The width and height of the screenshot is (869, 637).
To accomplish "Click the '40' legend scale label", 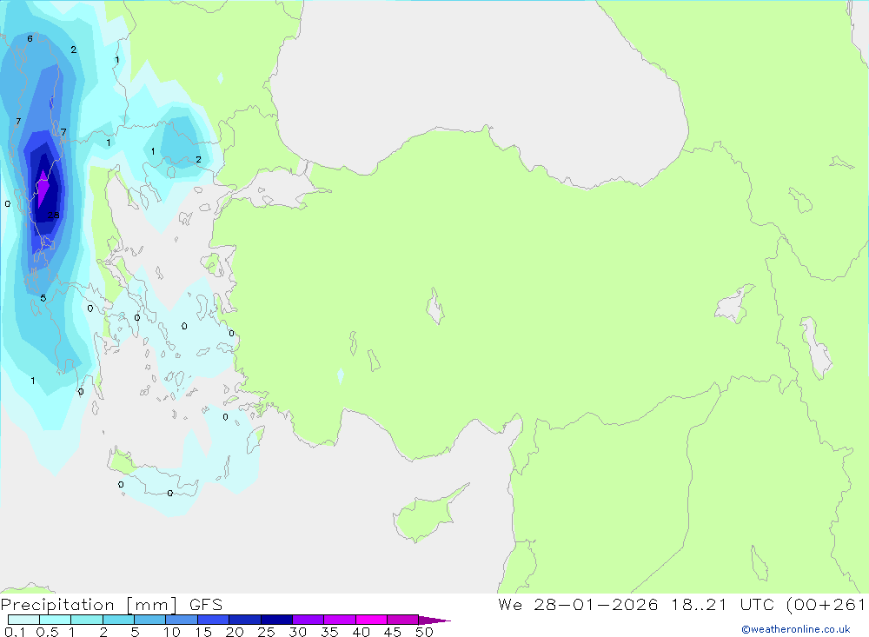I will tap(362, 632).
